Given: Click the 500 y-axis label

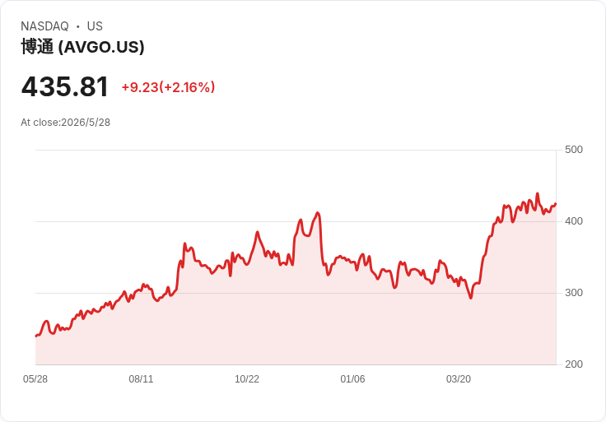Looking at the screenshot, I should 574,150.
